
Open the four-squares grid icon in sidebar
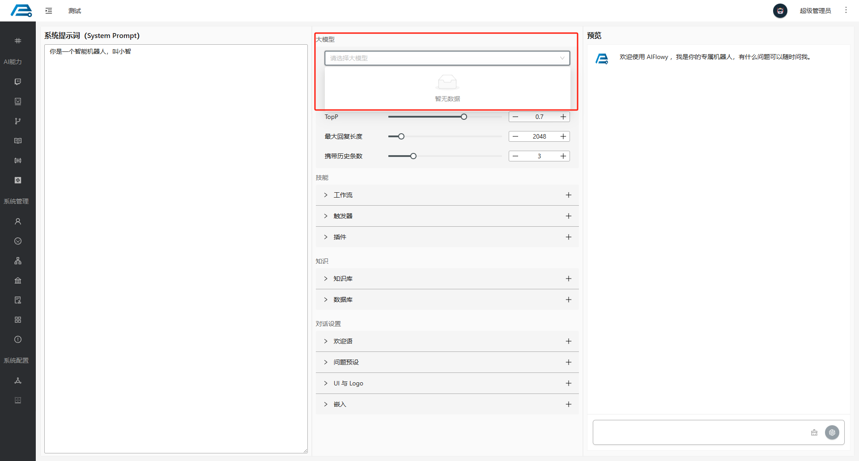point(18,320)
